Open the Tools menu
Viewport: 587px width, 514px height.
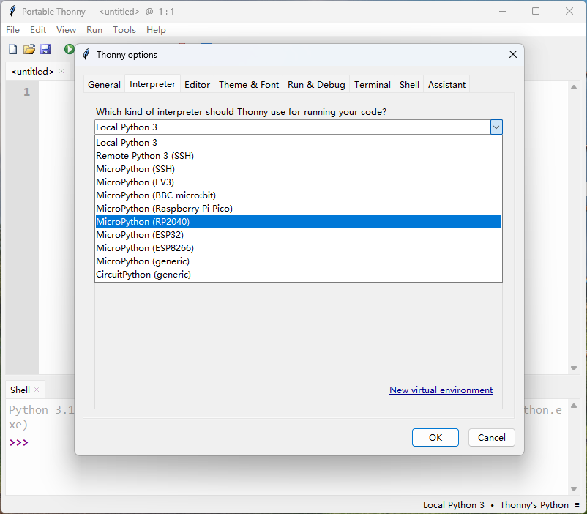tap(124, 29)
